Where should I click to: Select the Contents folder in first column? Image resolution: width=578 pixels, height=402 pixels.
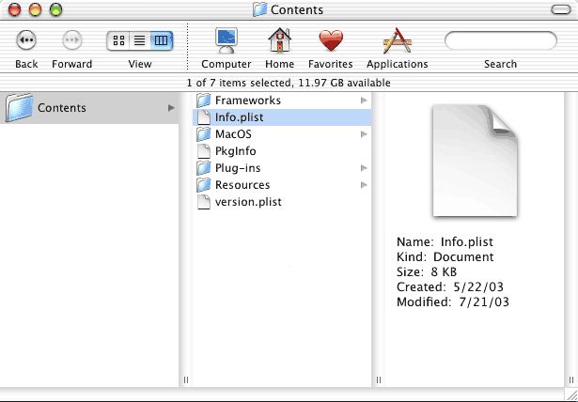[61, 108]
